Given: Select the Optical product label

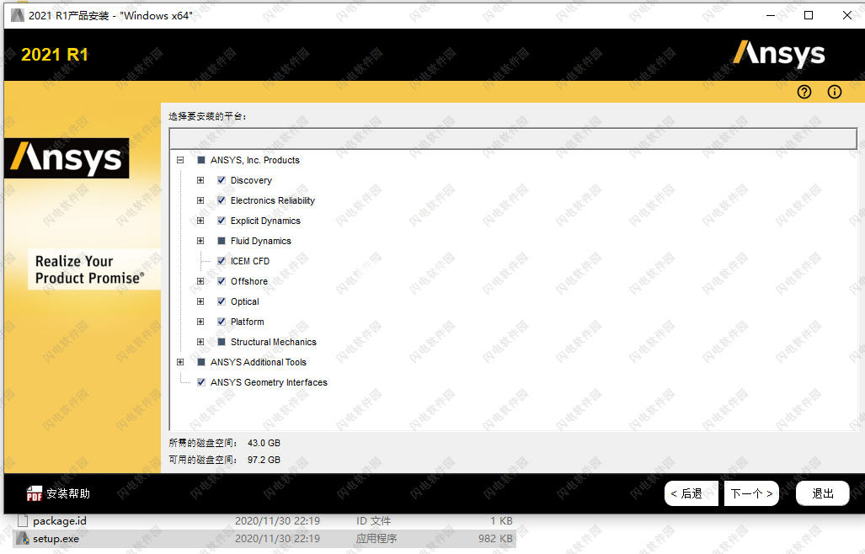Looking at the screenshot, I should 245,301.
